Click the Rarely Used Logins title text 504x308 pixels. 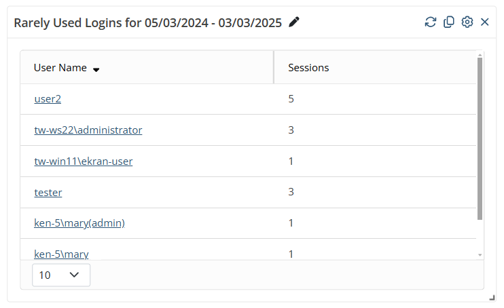[147, 22]
